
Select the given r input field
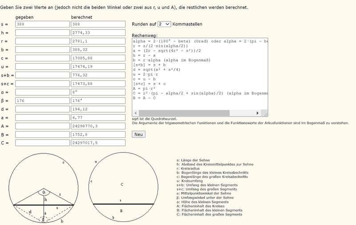tap(42, 41)
